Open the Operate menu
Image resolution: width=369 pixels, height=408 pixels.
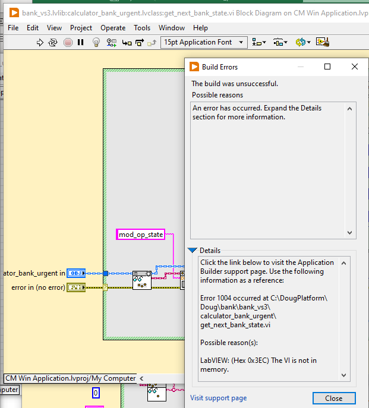click(113, 28)
